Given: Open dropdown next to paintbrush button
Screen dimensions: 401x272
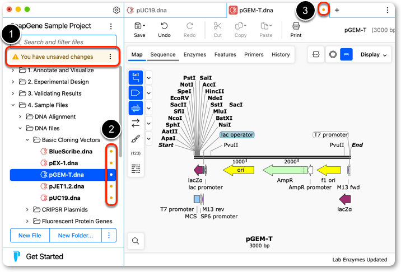Looking at the screenshot, I should pos(148,139).
